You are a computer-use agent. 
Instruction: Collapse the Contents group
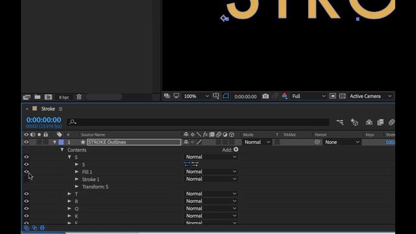pyautogui.click(x=62, y=150)
